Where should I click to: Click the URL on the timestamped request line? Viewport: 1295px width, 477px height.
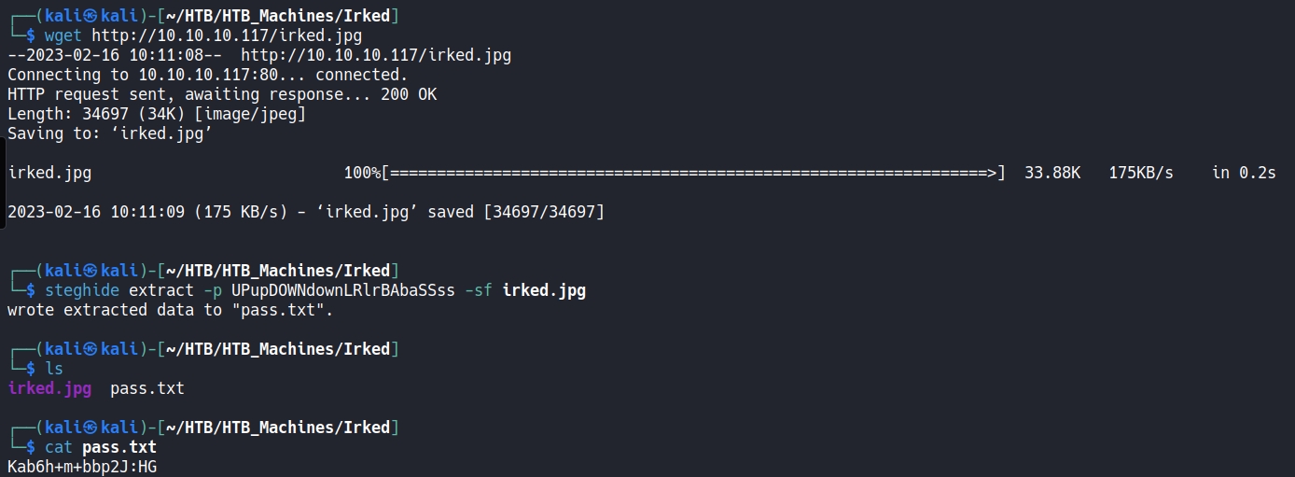[x=376, y=56]
